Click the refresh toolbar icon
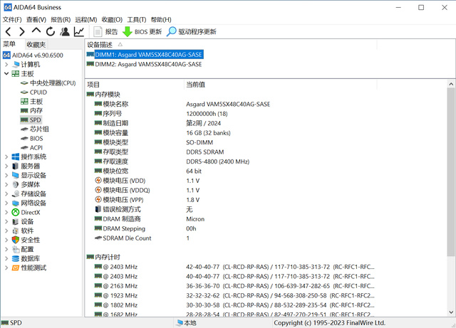This screenshot has height=328, width=456. (51, 31)
